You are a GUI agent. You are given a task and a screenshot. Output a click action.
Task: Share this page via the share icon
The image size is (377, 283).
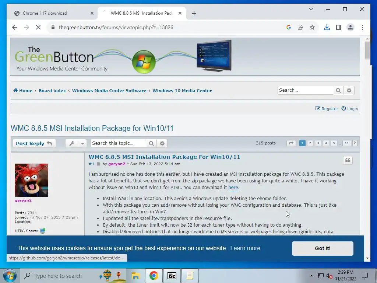[x=300, y=27]
